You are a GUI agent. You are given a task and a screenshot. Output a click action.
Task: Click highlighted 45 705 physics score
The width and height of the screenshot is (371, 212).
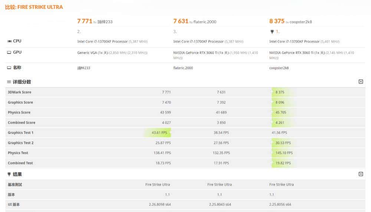pyautogui.click(x=280, y=113)
